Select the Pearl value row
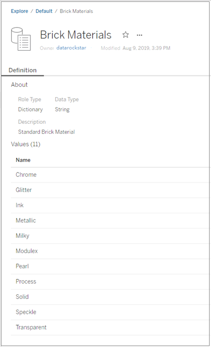Screen dimensions: 211x347 point(111,266)
